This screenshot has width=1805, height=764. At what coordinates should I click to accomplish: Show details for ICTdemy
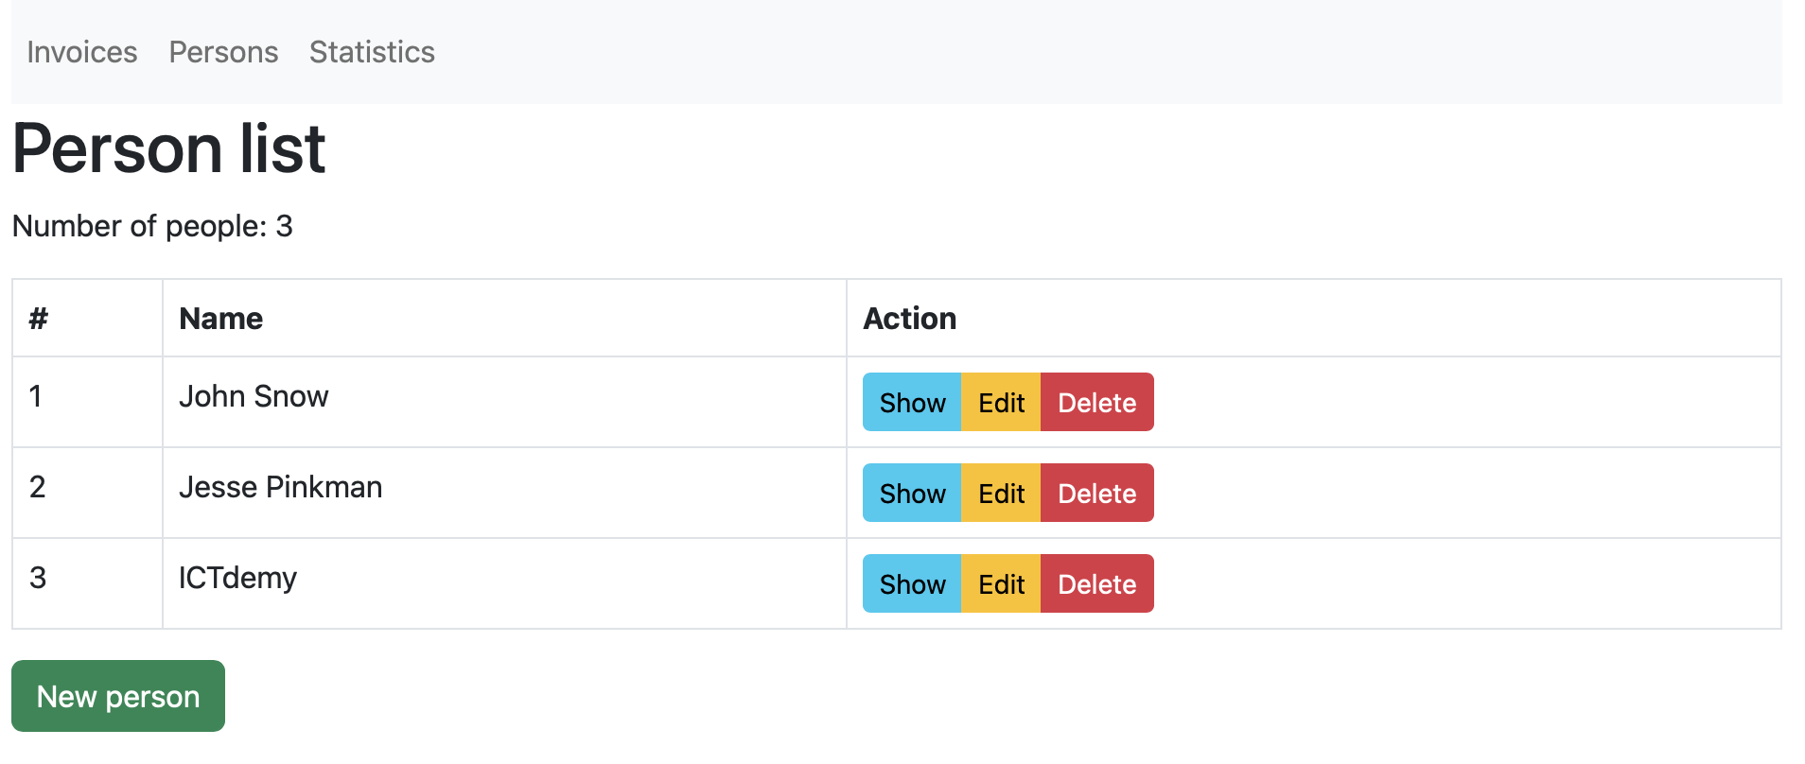[x=912, y=584]
